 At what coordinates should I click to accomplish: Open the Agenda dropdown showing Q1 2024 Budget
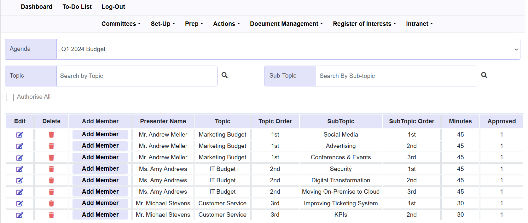pos(288,49)
